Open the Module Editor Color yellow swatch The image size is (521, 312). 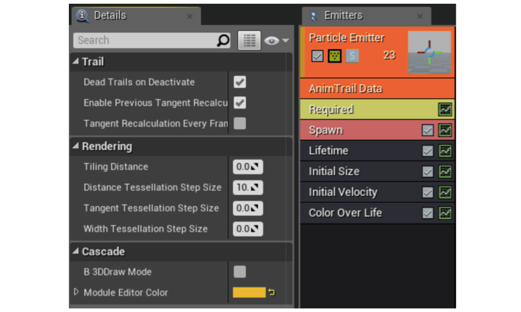click(249, 293)
